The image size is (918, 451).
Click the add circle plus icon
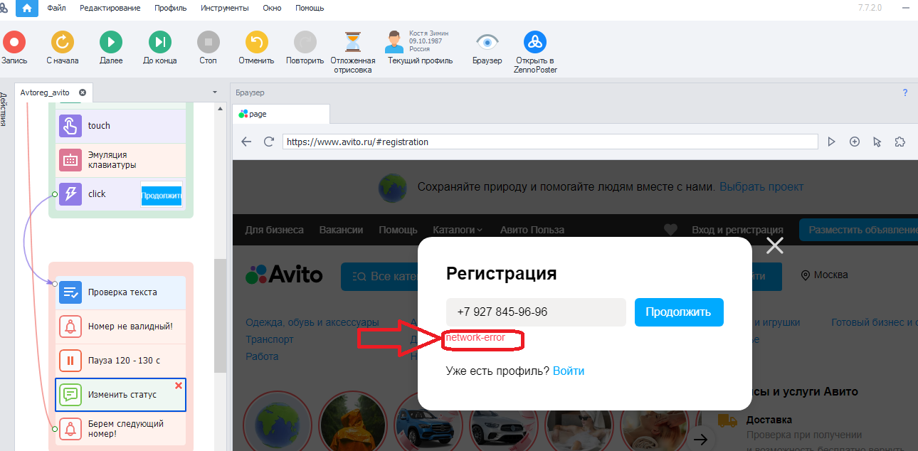pos(855,142)
